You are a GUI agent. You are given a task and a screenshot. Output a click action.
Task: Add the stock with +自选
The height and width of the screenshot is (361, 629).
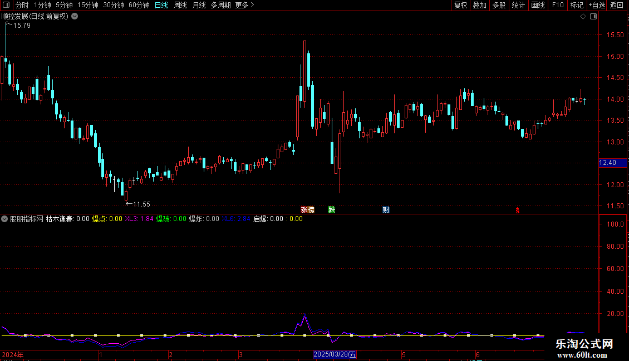(597, 5)
